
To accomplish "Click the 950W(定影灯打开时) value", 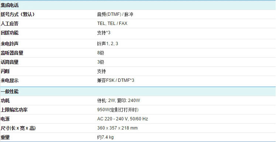I will 118,110.
